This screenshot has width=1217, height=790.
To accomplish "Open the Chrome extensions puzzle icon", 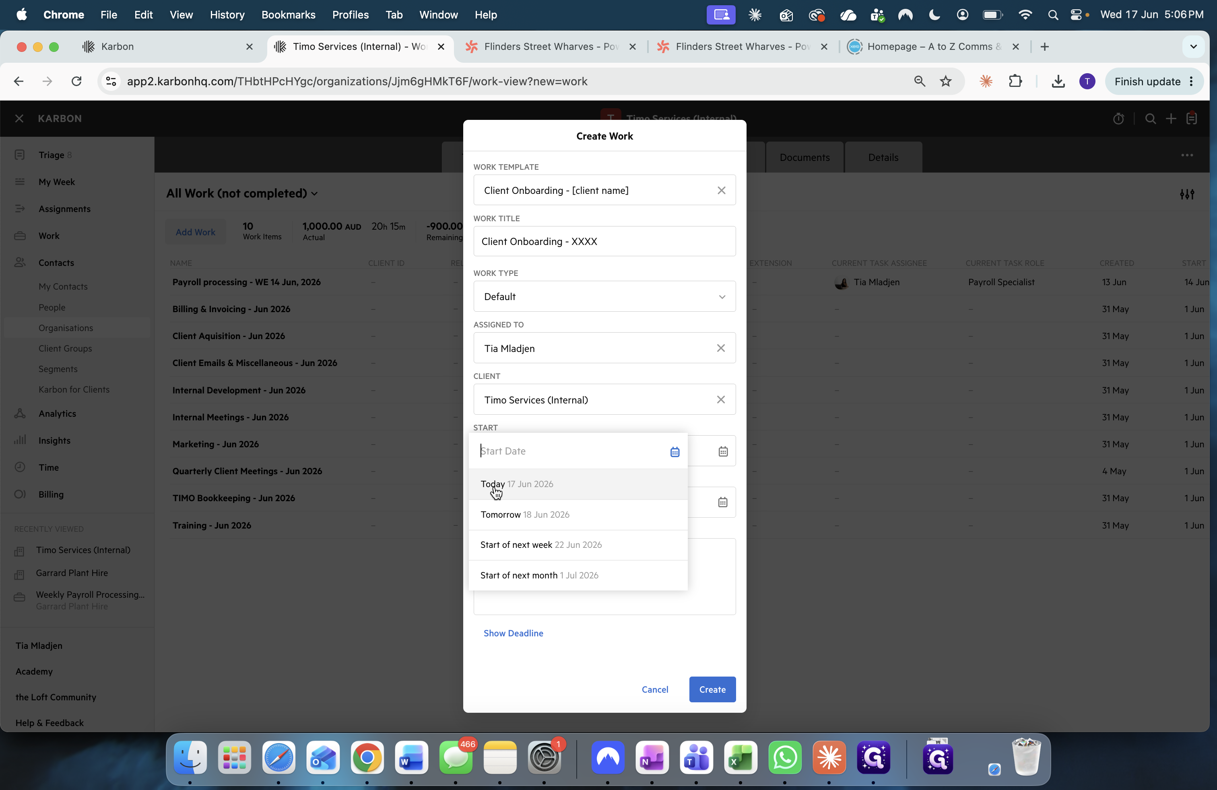I will (1015, 81).
